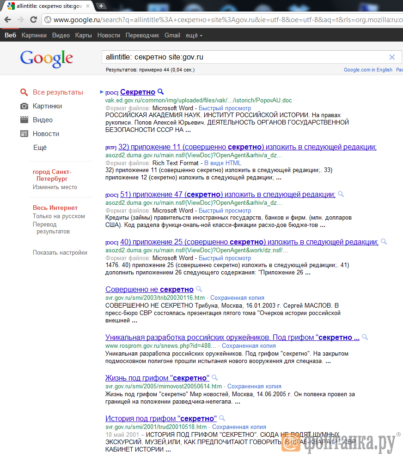Select Все результаты in left sidebar
Image resolution: width=403 pixels, height=458 pixels.
point(58,92)
